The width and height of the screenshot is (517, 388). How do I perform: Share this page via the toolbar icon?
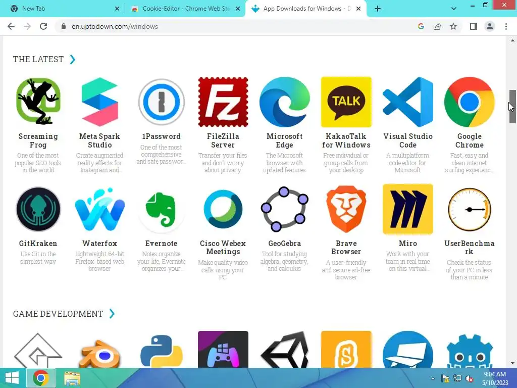tap(437, 26)
